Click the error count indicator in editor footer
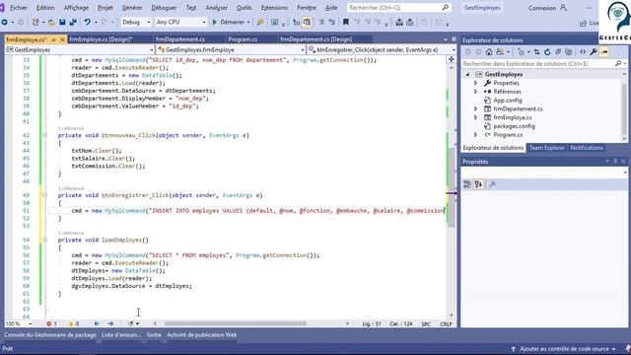The height and width of the screenshot is (355, 631). click(x=51, y=323)
